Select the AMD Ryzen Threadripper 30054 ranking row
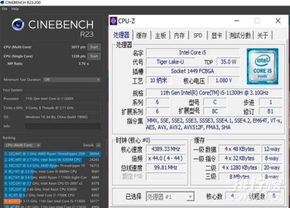The width and height of the screenshot is (290, 208). (x=52, y=154)
